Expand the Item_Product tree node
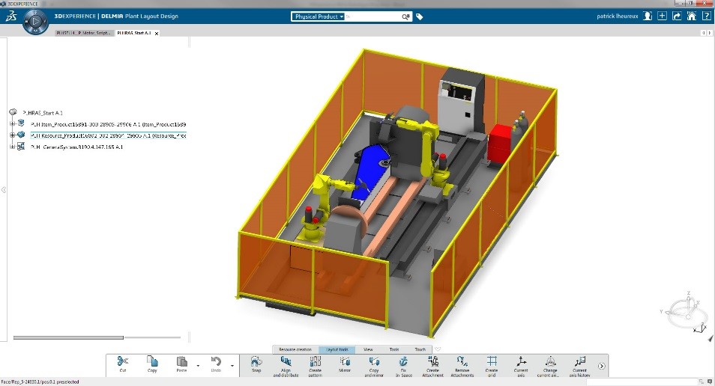Screen dimensions: 715x386 [x=12, y=123]
